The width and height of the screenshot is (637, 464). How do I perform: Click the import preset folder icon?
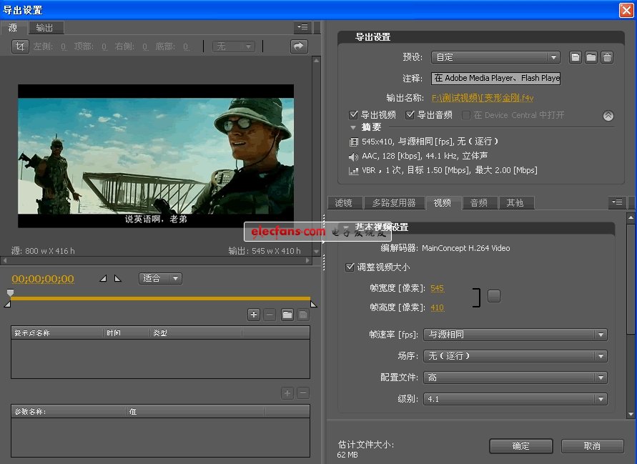[591, 56]
